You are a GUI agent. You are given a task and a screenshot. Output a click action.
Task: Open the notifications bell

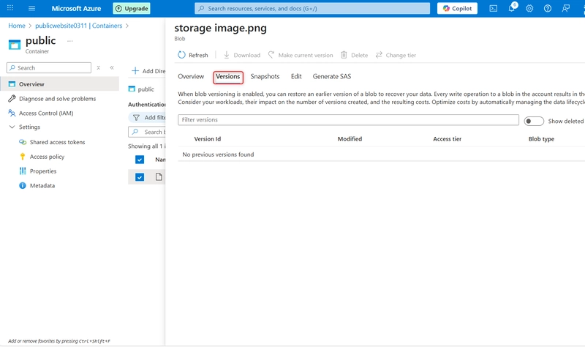click(x=511, y=9)
